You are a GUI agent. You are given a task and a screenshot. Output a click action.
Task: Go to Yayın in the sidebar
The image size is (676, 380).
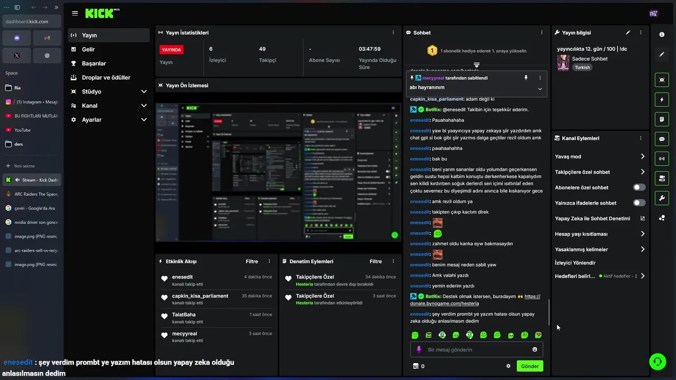click(109, 35)
